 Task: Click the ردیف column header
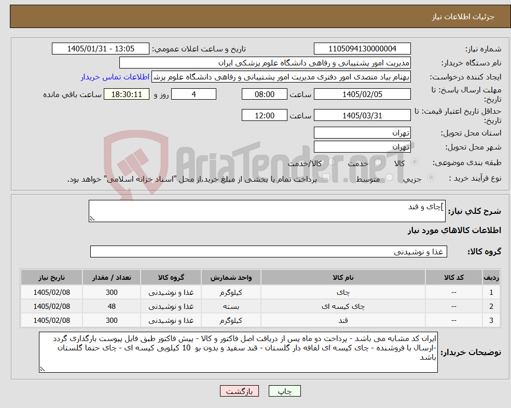[x=491, y=277]
